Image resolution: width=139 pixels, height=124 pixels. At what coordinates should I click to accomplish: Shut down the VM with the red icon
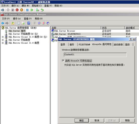(17, 10)
